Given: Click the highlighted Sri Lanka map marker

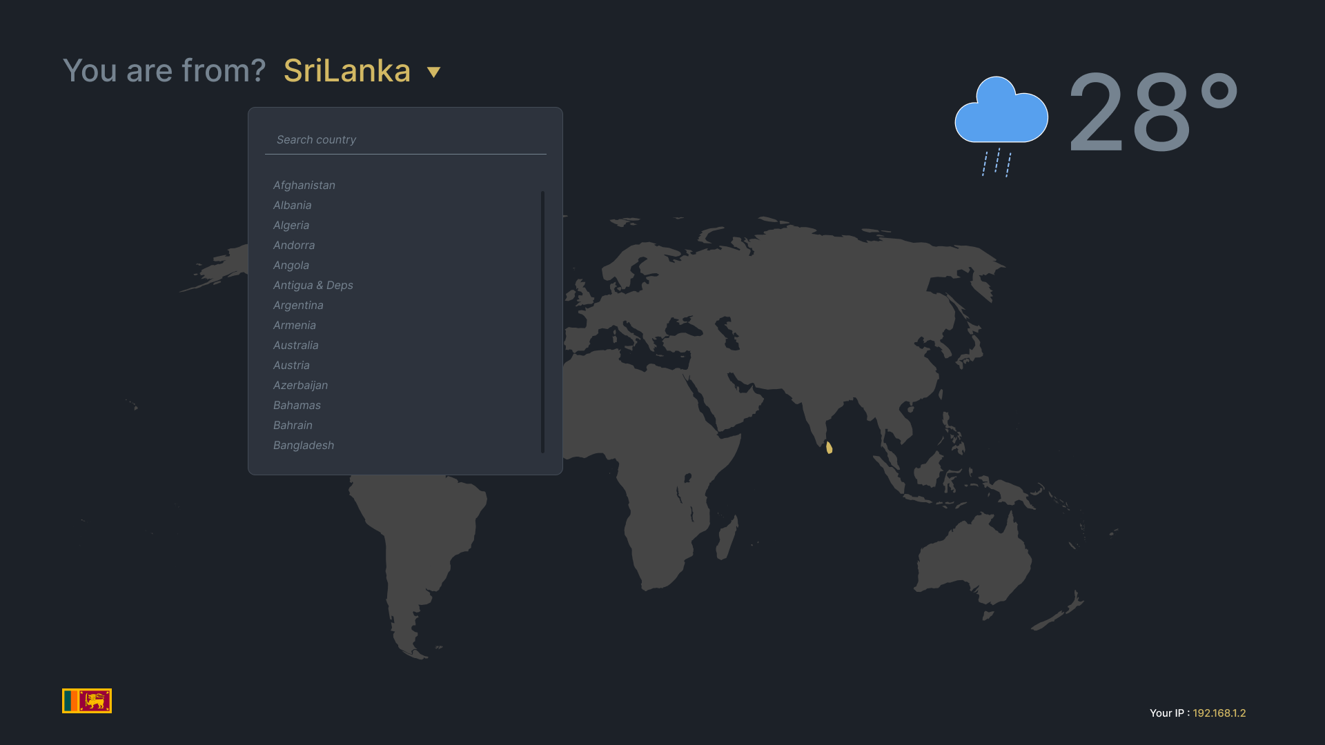Looking at the screenshot, I should (829, 448).
